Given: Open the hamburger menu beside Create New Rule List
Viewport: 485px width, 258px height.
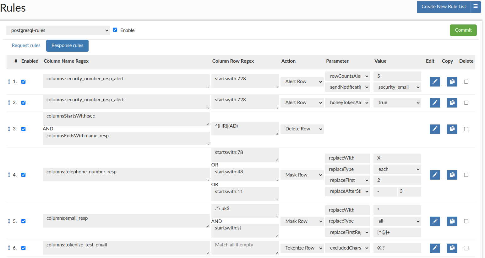Looking at the screenshot, I should (476, 7).
